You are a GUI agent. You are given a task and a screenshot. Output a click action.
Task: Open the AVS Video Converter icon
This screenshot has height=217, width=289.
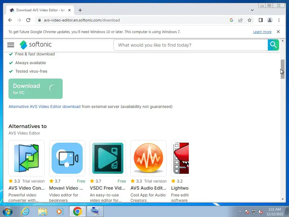27,158
